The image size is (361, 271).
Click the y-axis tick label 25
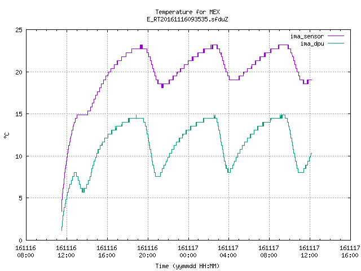click(19, 30)
